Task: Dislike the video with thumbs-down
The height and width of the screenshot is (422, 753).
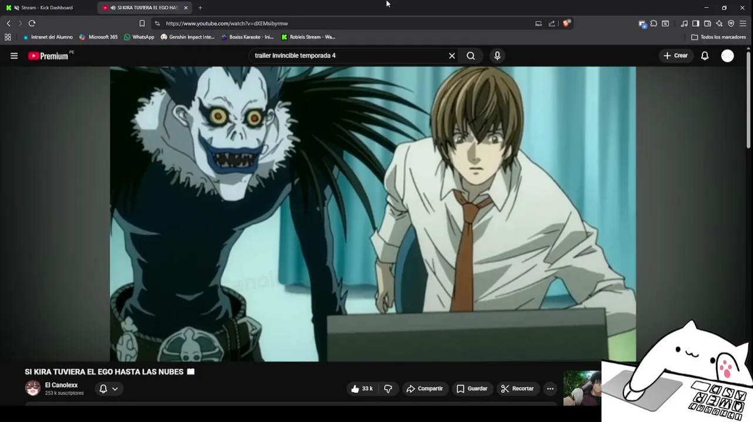Action: pyautogui.click(x=388, y=389)
